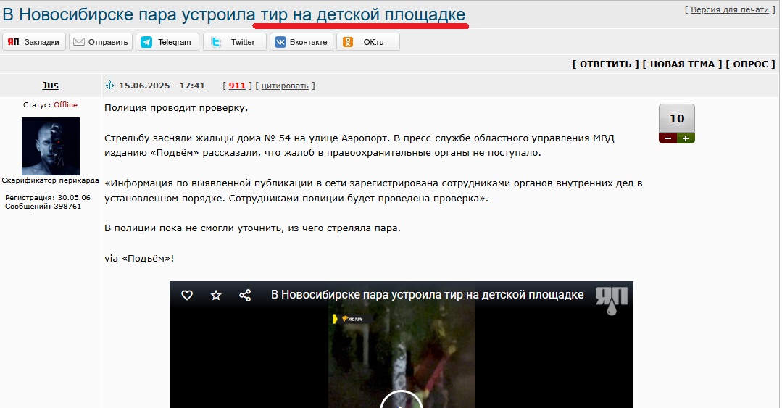Open user Jus profile

click(x=51, y=86)
